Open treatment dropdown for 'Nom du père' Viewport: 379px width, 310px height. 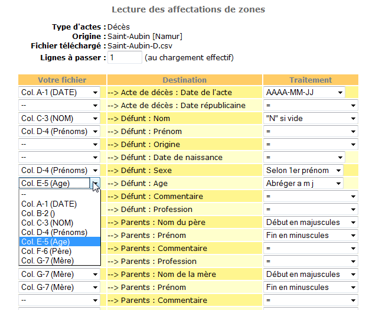[311, 223]
